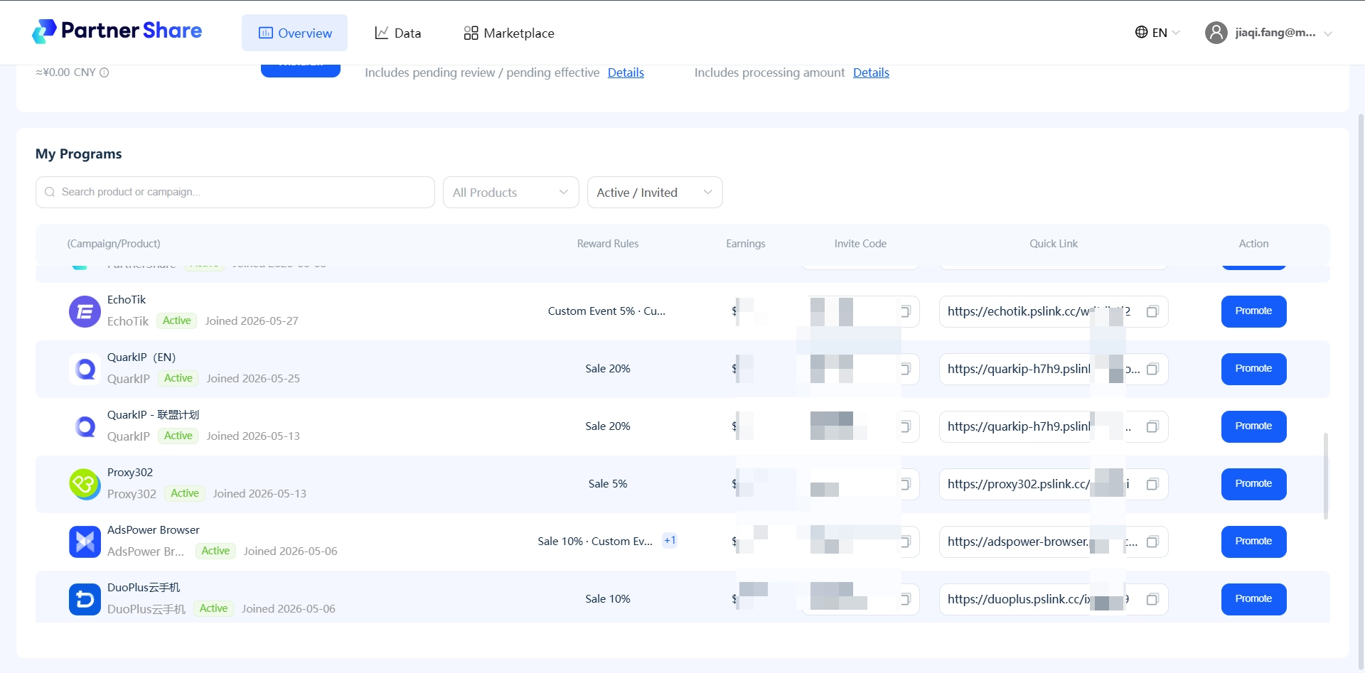Switch to the Data tab

[x=398, y=33]
